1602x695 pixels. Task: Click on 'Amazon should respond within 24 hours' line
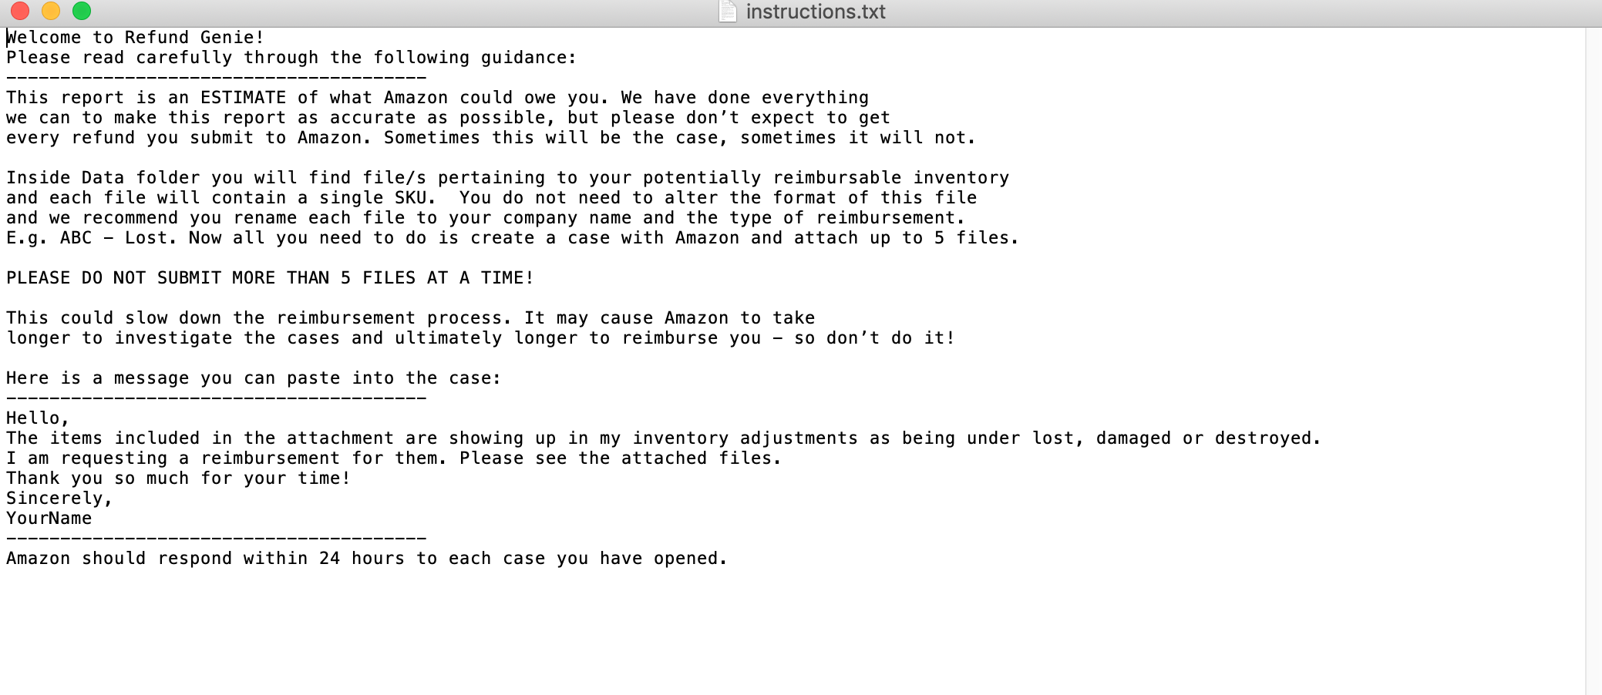pyautogui.click(x=366, y=559)
